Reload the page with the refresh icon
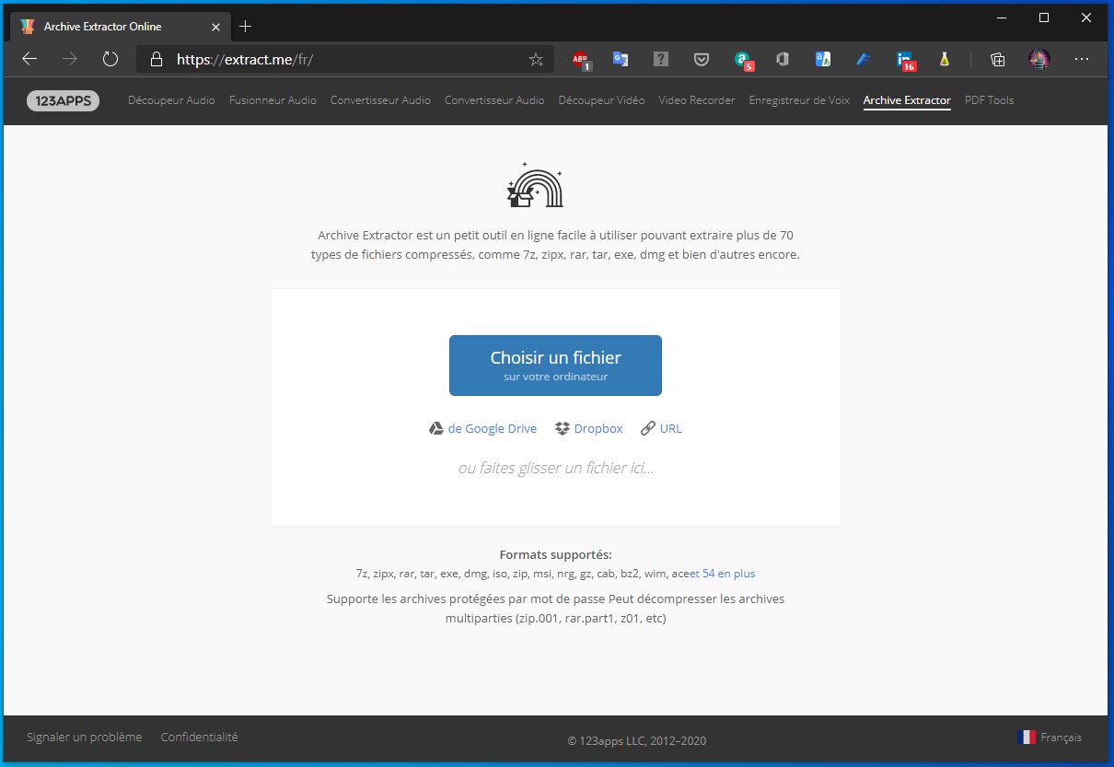 110,59
